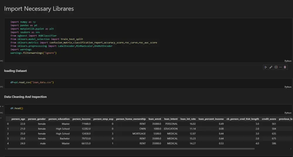Place cursor in the pd.read_csv code cell
This screenshot has width=293, height=157.
click(117, 82)
